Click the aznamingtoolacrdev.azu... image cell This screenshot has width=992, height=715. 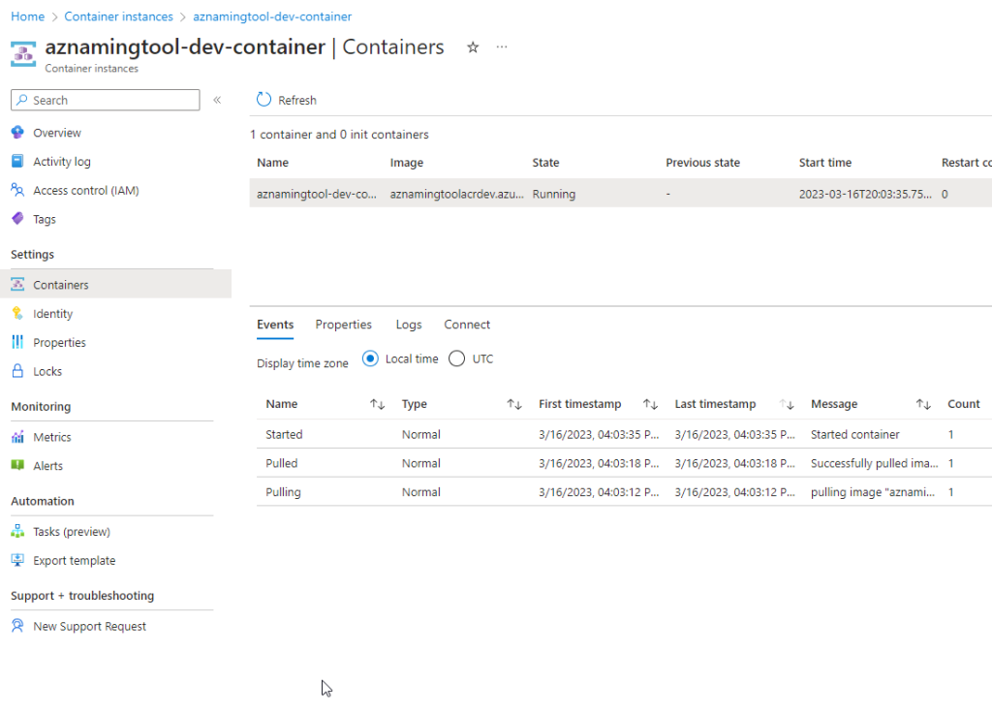tap(457, 195)
